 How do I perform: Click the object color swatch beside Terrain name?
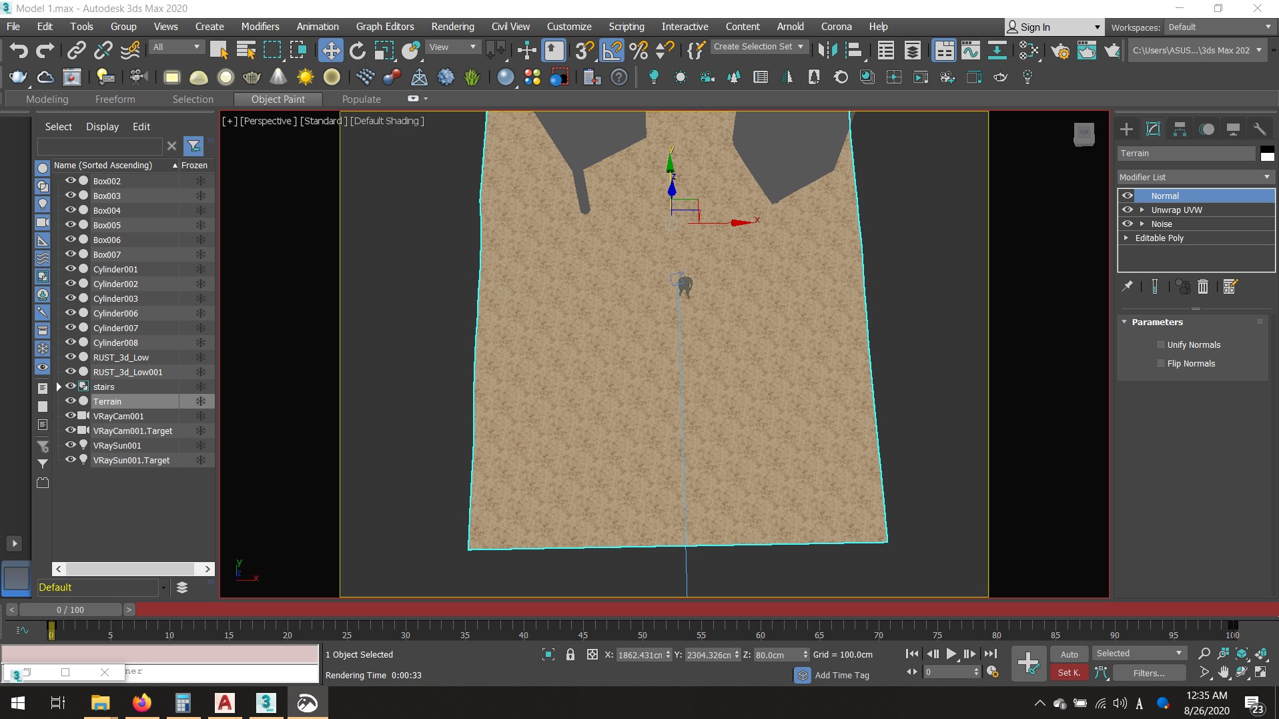click(x=1267, y=153)
